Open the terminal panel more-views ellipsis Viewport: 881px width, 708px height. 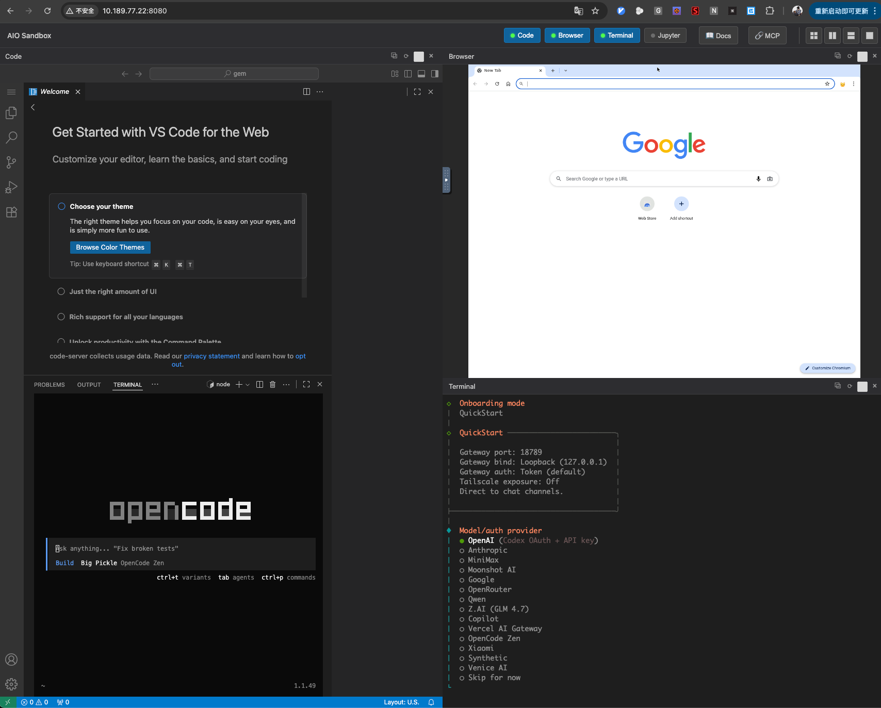pyautogui.click(x=155, y=385)
